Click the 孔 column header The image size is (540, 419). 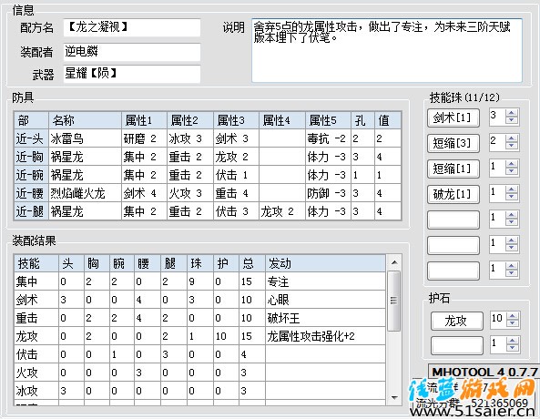[363, 120]
